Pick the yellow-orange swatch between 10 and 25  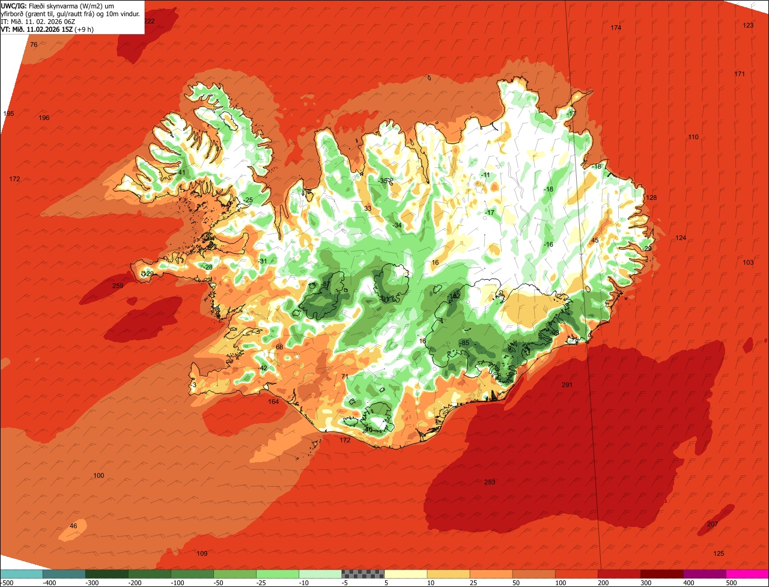pos(448,574)
